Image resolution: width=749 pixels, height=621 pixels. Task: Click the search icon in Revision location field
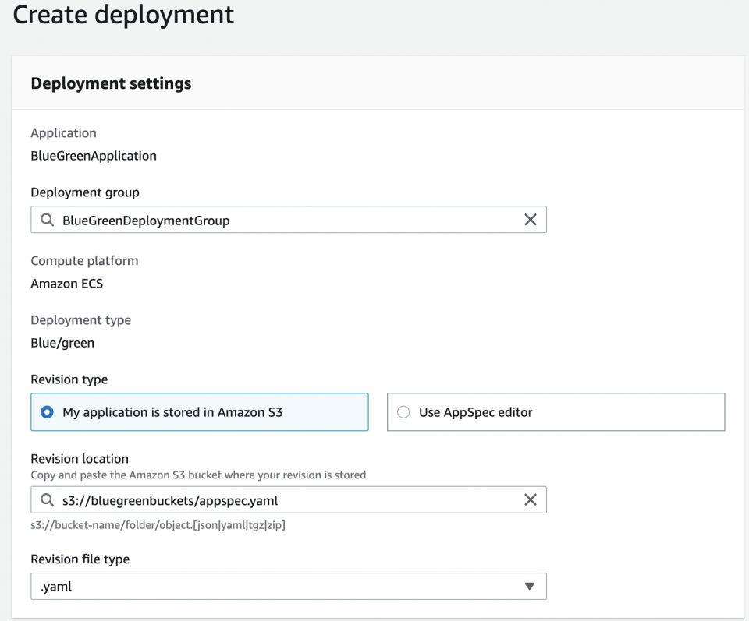[46, 499]
